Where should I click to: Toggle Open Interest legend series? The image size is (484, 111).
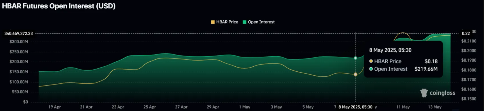tap(258, 22)
